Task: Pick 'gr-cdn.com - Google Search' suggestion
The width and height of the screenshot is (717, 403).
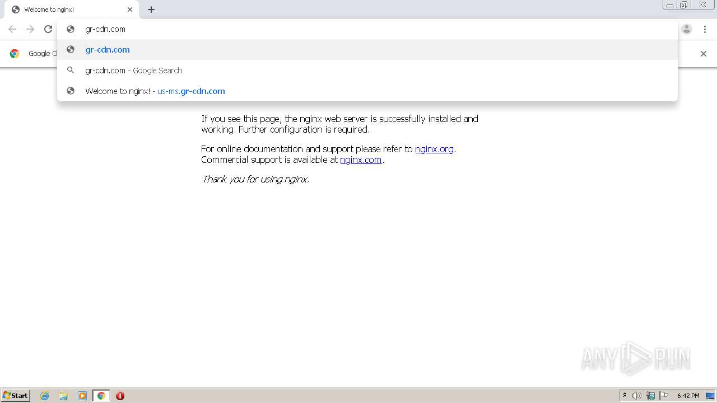Action: point(367,70)
